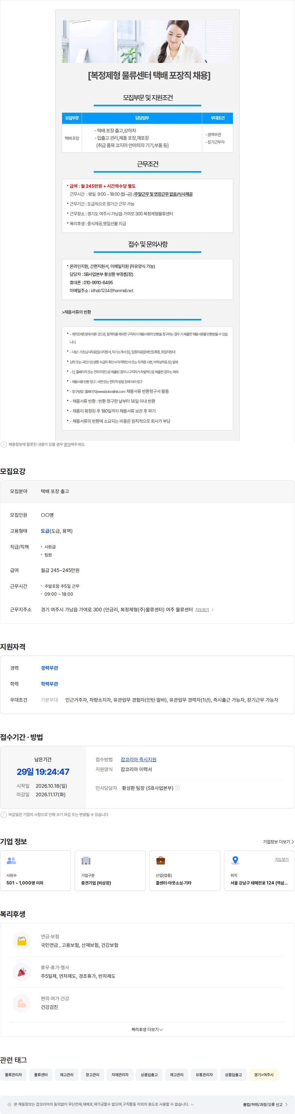This screenshot has width=295, height=1114.
Task: Open 잡코리아 즉시지원 application link
Action: click(x=138, y=759)
